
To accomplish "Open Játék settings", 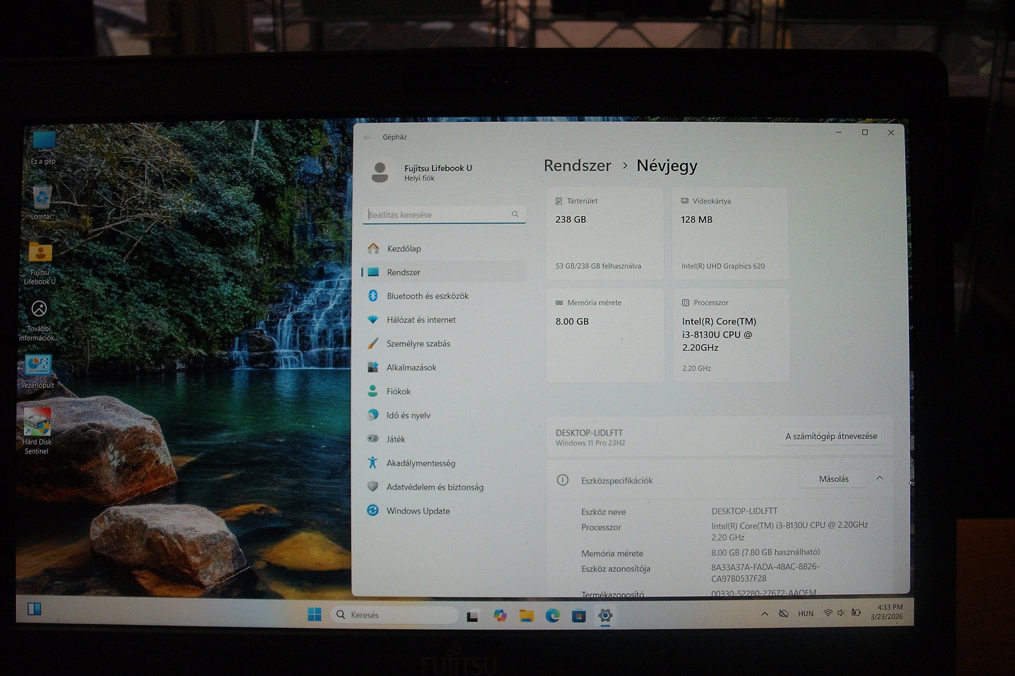I will tap(444, 439).
